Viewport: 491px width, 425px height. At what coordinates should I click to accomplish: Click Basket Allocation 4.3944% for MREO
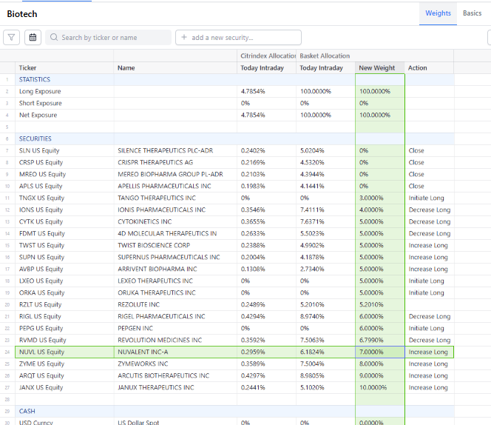[325, 175]
